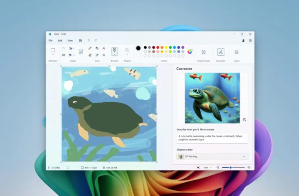Open the Settings gear
This screenshot has height=196, width=299.
coord(250,40)
